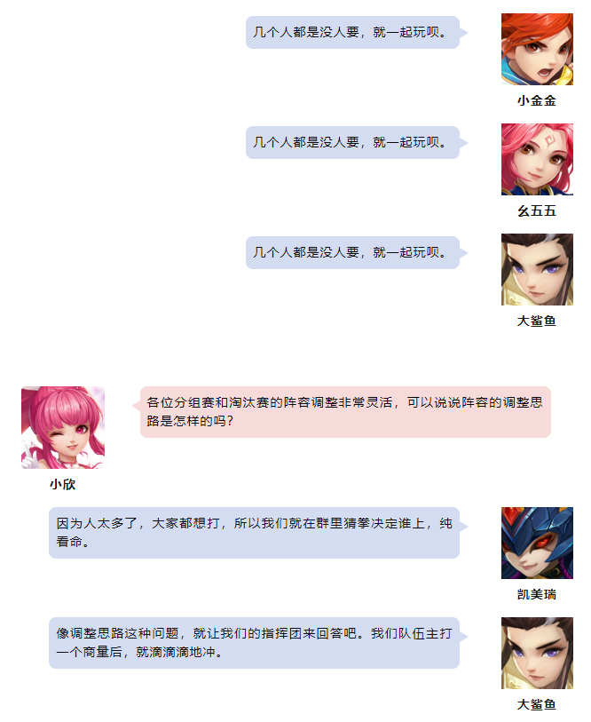Screen dimensions: 591x722
Task: Click the 凯美瑞 name label
Action: coord(537,594)
